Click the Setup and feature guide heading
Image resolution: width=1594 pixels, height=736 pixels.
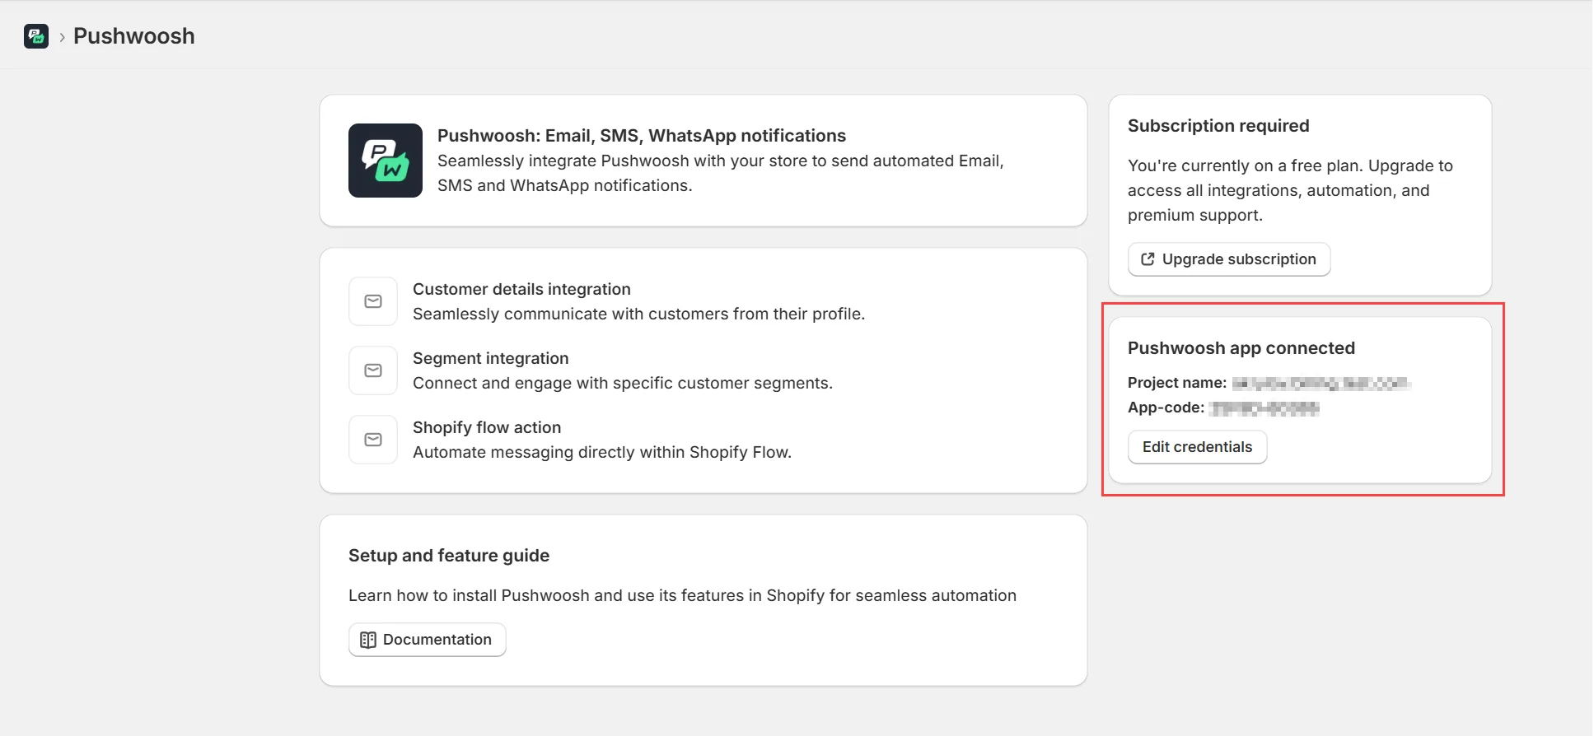click(x=448, y=556)
